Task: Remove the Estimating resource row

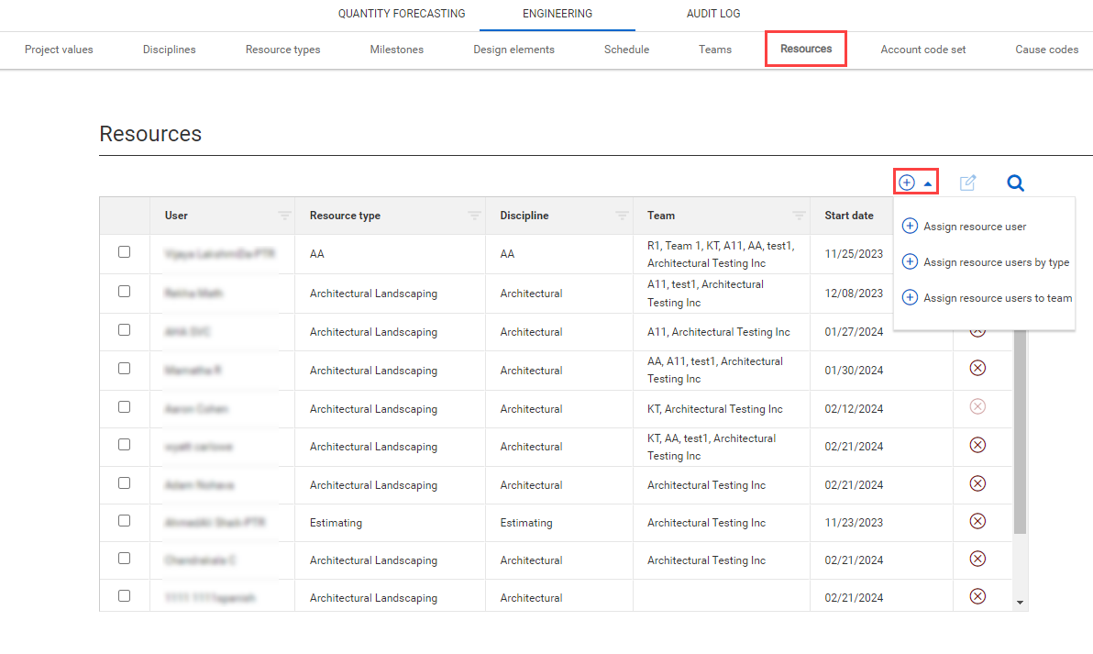Action: [x=977, y=521]
